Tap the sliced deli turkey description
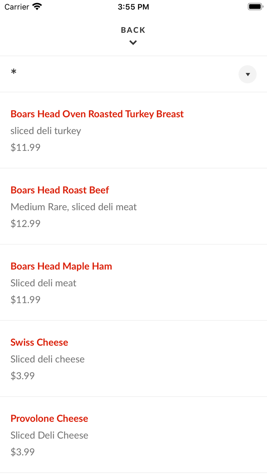 [45, 131]
